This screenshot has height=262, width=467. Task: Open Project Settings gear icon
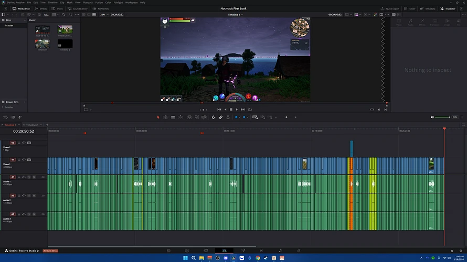[461, 250]
